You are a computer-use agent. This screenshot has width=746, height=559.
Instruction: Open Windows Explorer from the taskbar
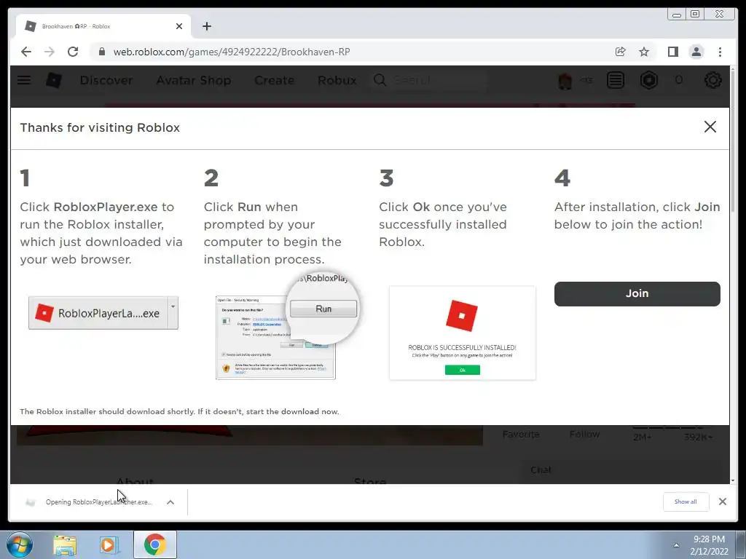click(x=65, y=545)
